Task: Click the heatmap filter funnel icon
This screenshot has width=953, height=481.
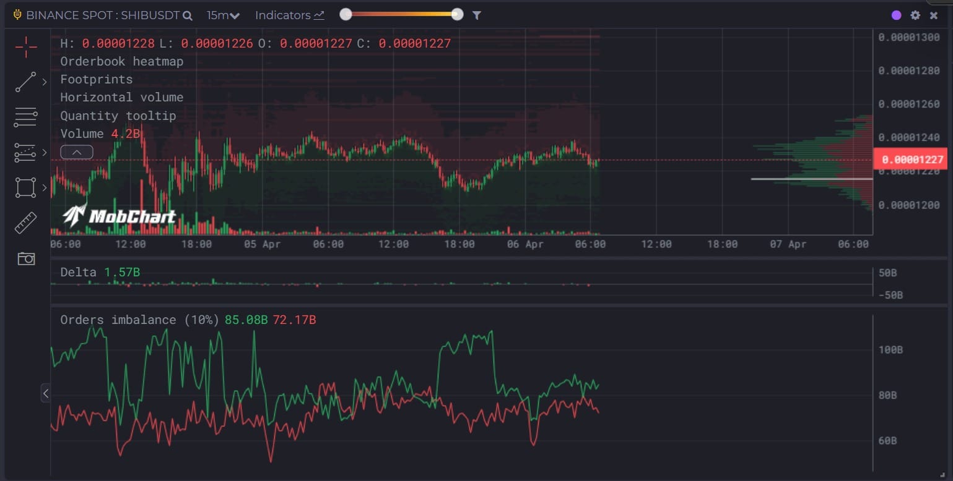Action: click(476, 15)
